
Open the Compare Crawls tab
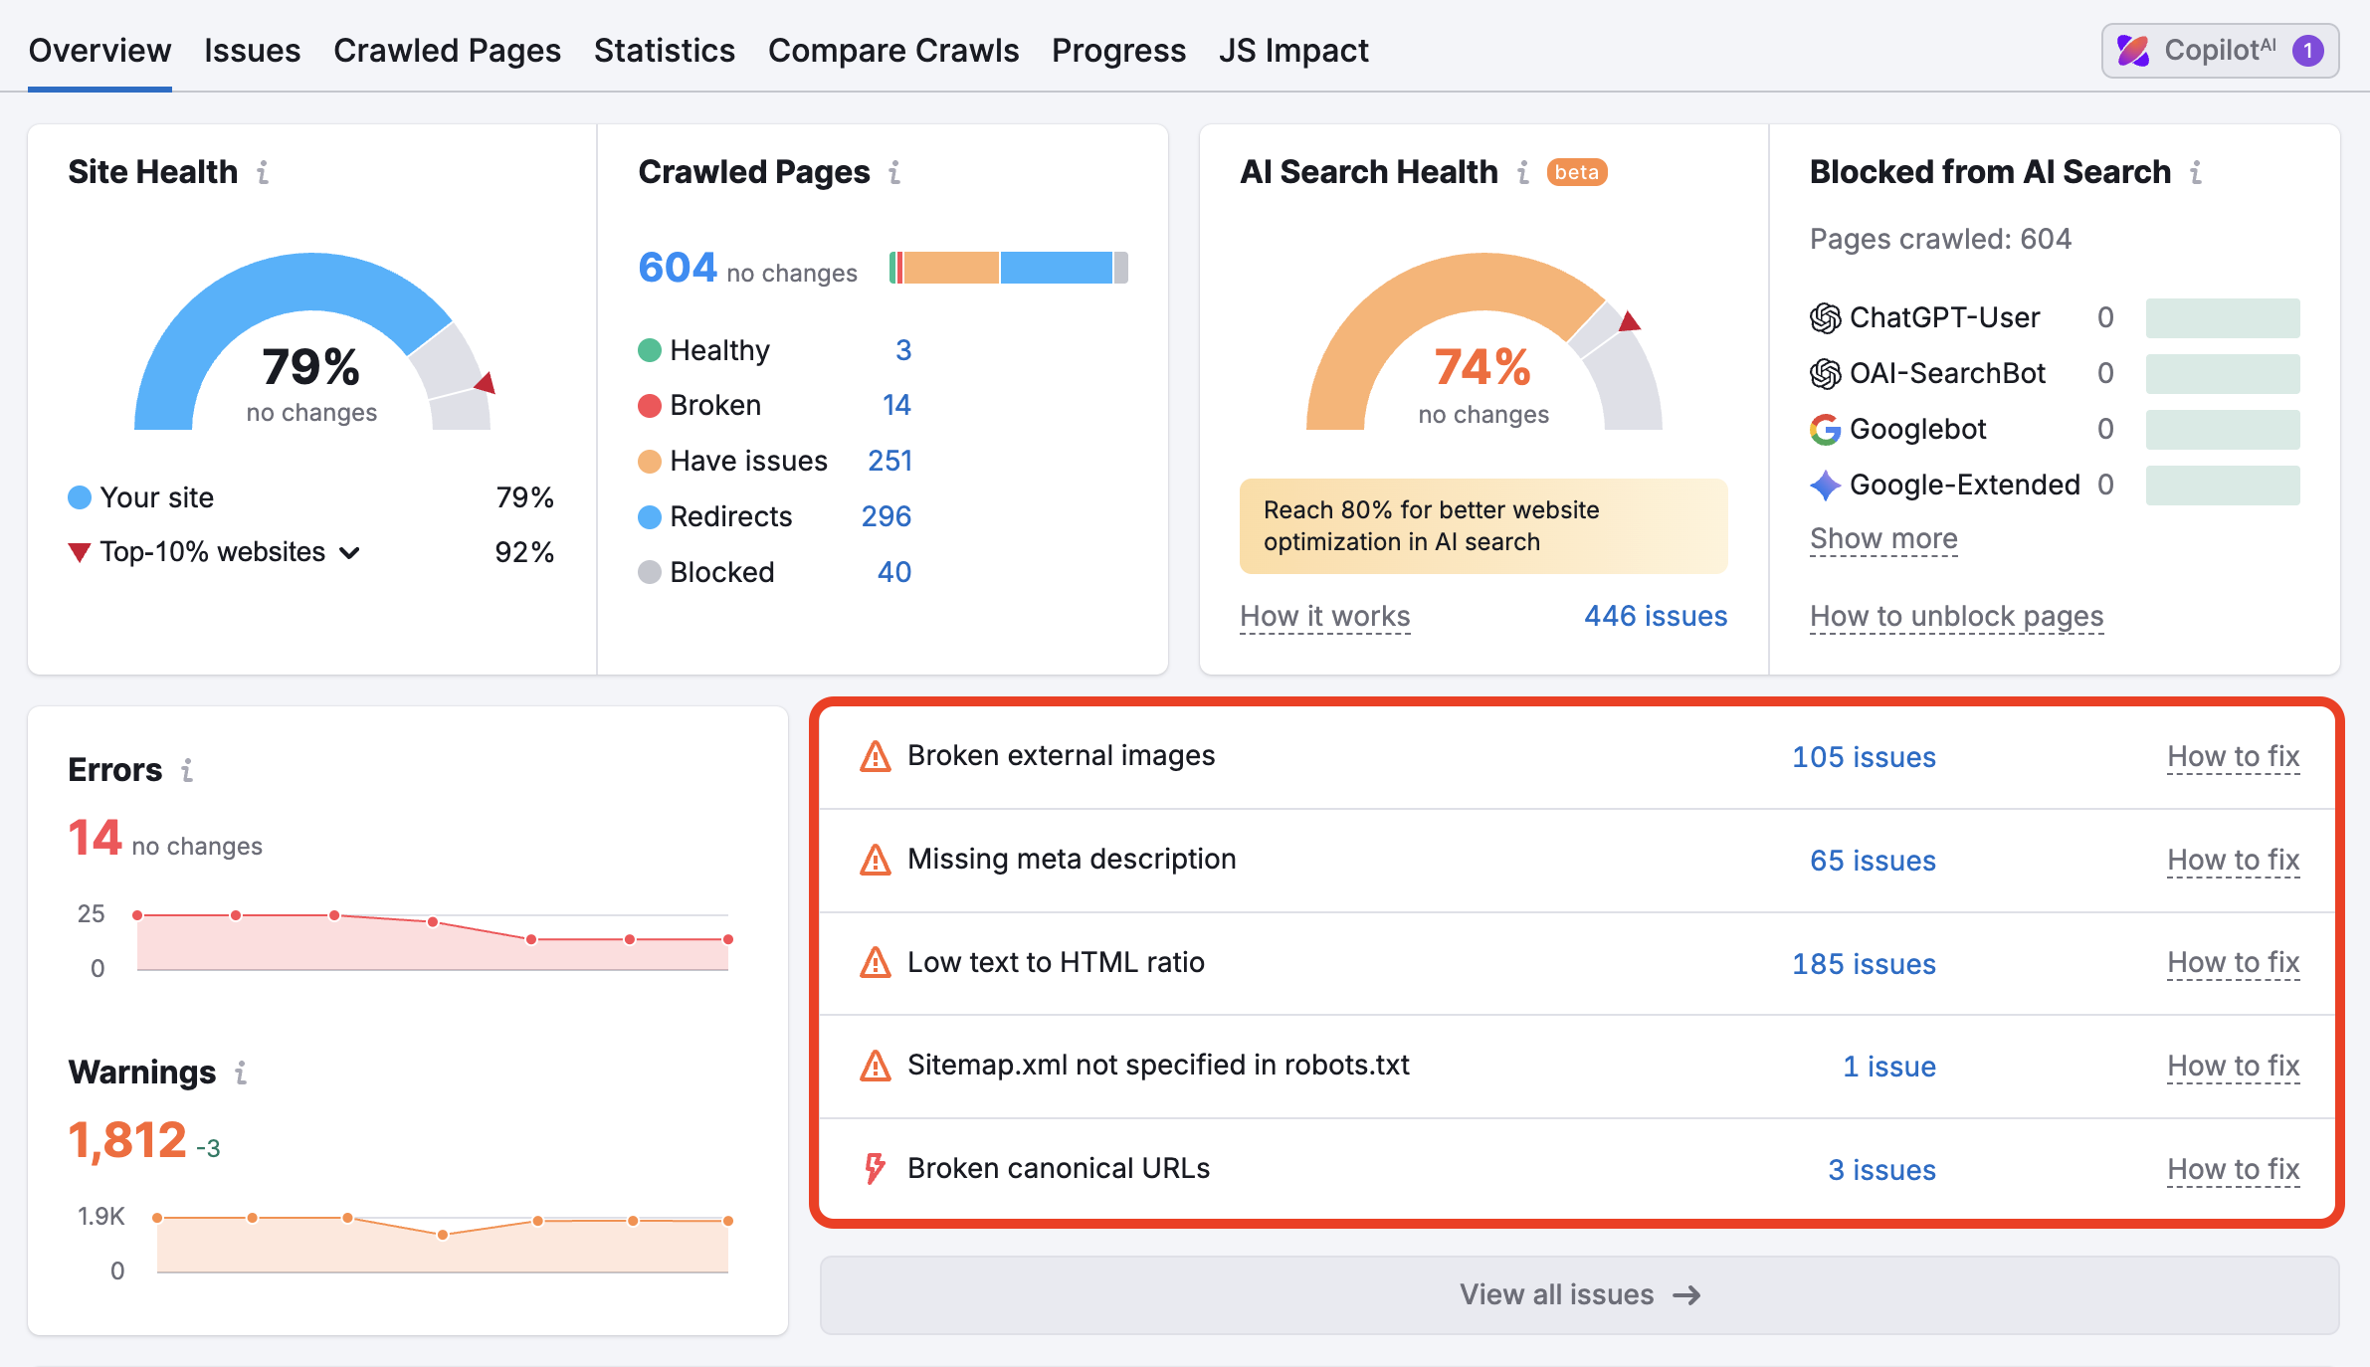pyautogui.click(x=892, y=51)
